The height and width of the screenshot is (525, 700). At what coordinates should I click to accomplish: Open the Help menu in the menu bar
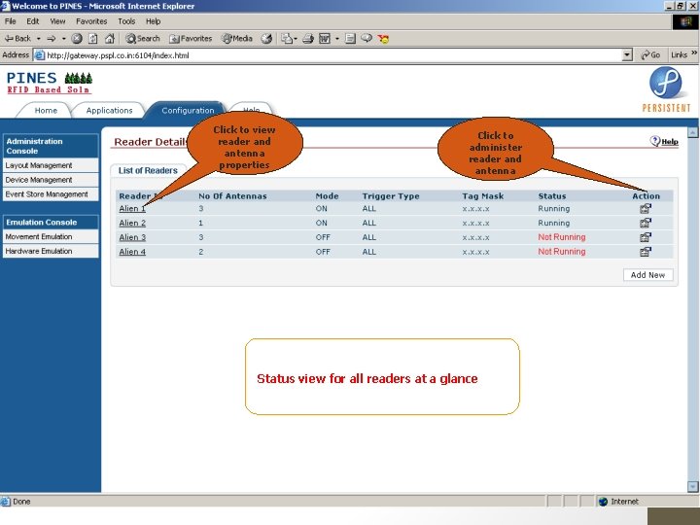(154, 21)
